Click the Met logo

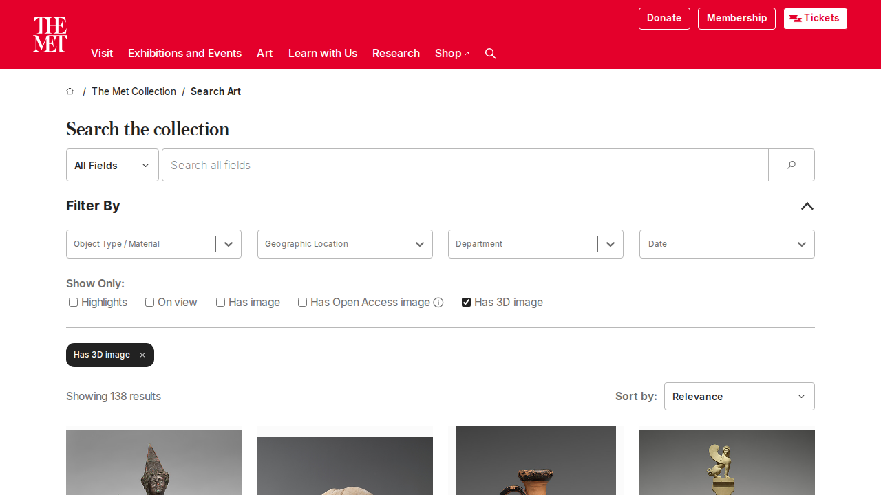[50, 34]
